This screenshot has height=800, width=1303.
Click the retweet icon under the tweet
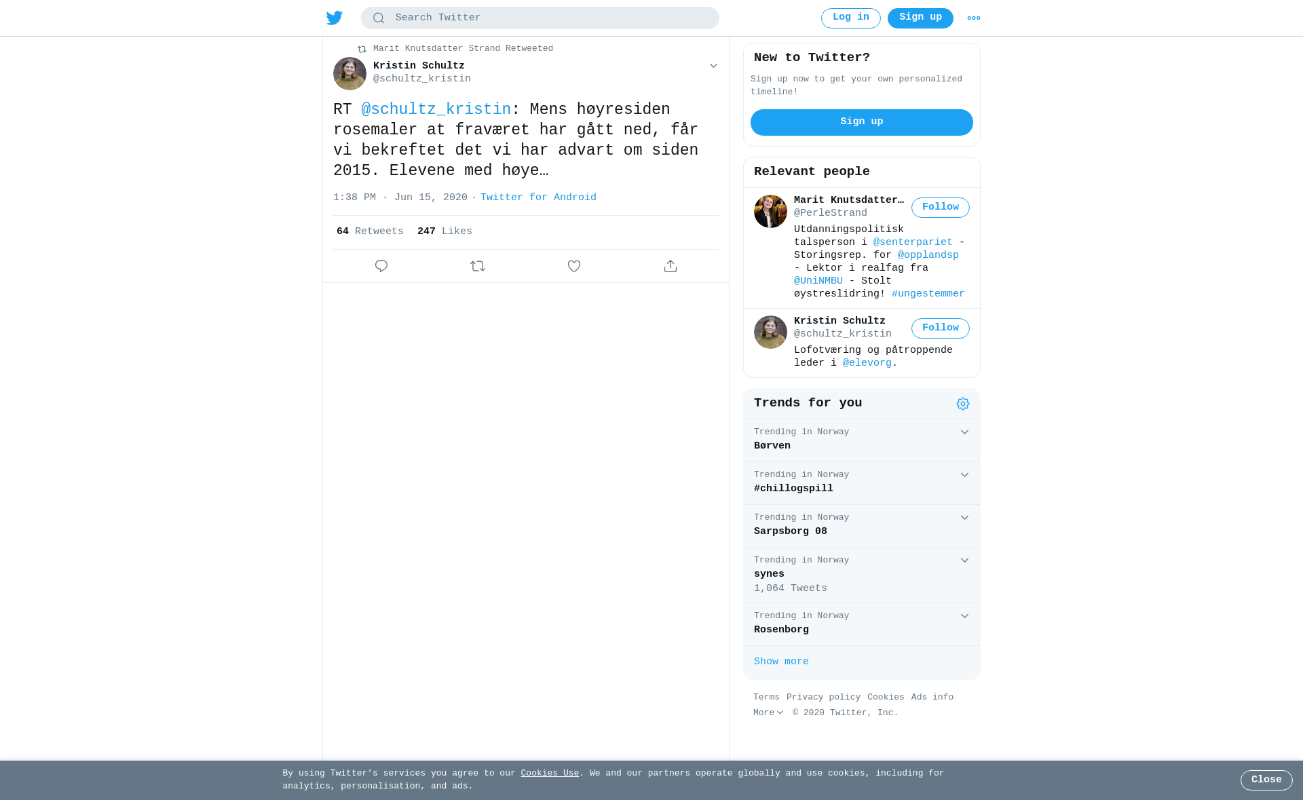click(478, 266)
